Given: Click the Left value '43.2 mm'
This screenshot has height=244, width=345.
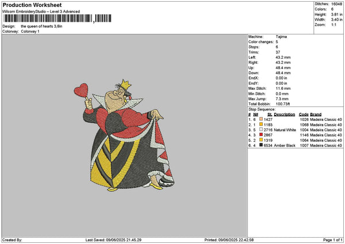Looking at the screenshot, I should pos(283,58).
